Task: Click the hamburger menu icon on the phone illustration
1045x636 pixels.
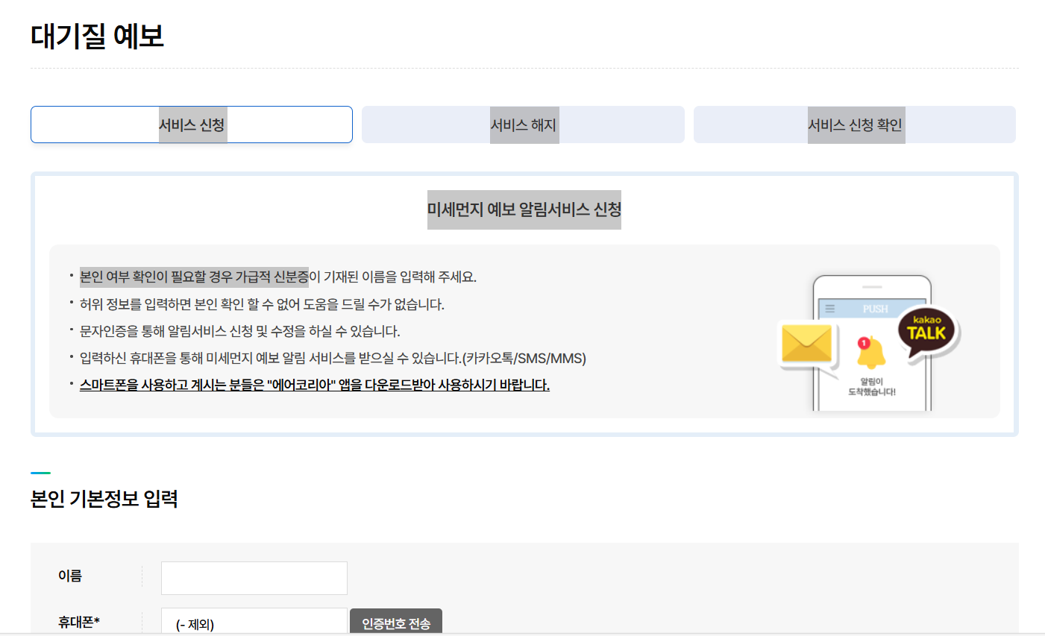Action: pyautogui.click(x=829, y=308)
